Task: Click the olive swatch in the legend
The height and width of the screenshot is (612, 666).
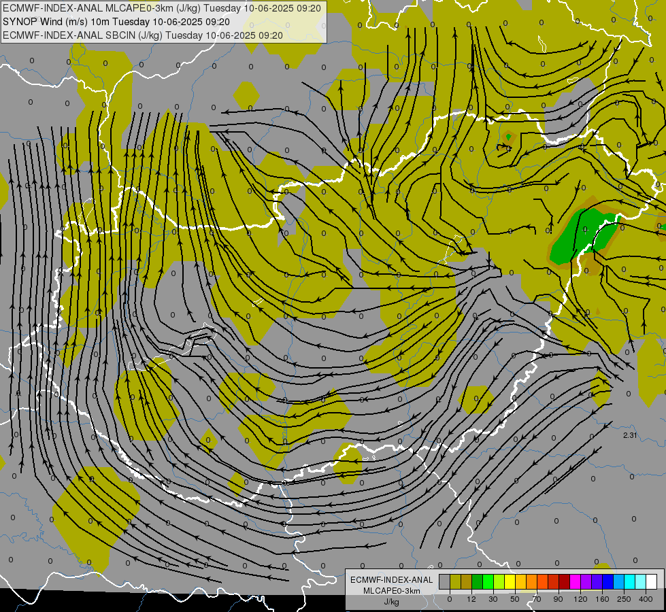Action: click(x=455, y=582)
